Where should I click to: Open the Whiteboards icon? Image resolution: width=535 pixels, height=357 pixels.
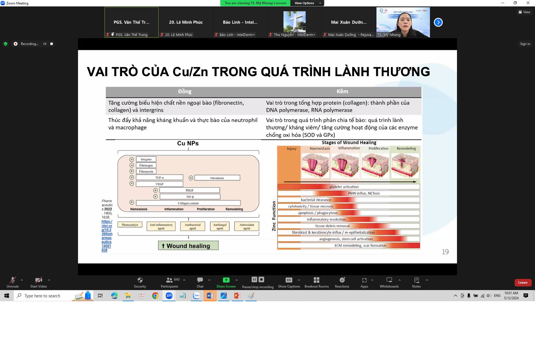click(x=389, y=280)
